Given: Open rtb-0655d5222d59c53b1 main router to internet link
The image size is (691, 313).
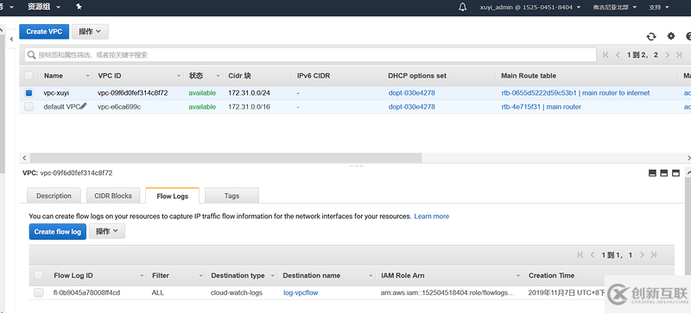Looking at the screenshot, I should [575, 93].
